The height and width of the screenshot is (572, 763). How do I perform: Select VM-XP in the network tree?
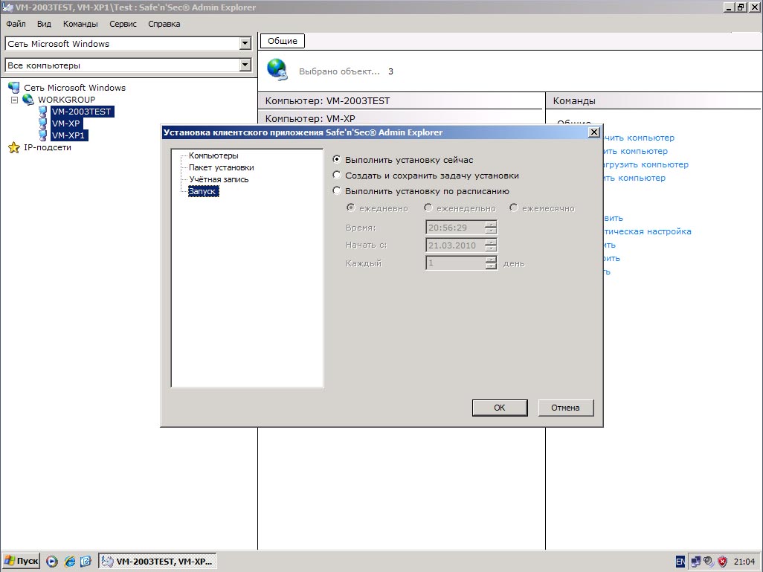tap(65, 123)
